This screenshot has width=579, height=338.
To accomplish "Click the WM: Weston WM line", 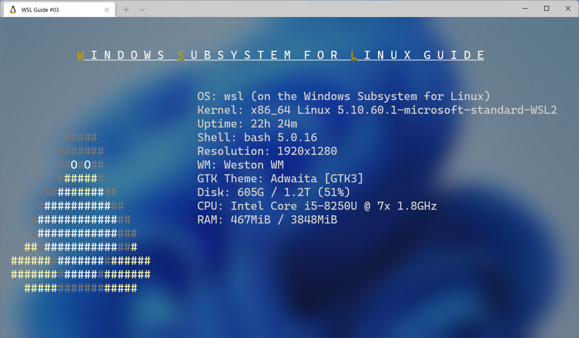I will 241,165.
